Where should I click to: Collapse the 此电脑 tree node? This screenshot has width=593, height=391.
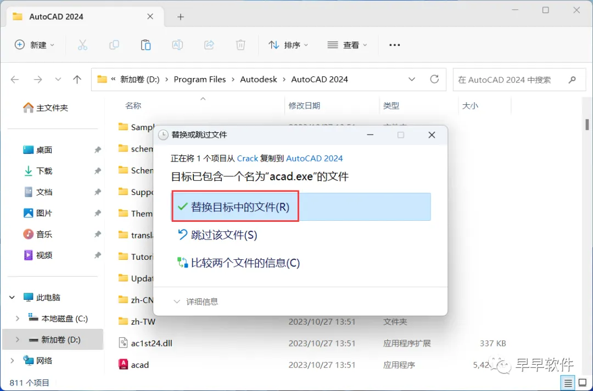tap(12, 298)
